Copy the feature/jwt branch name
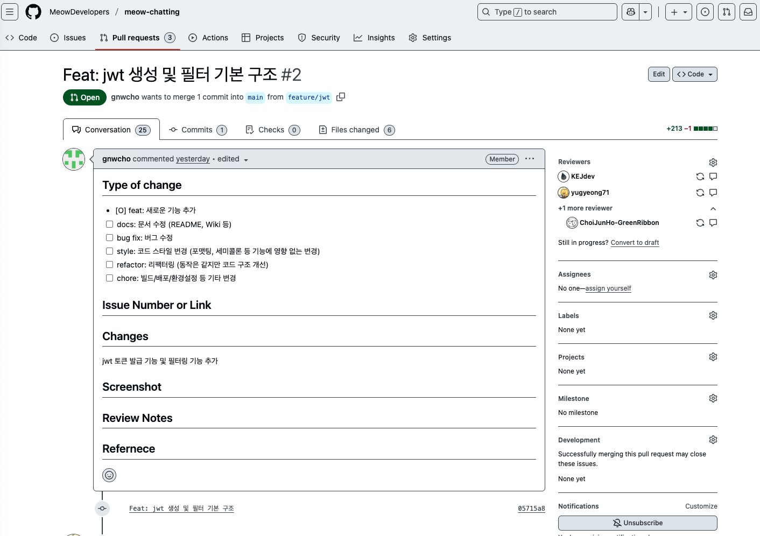 coord(341,97)
